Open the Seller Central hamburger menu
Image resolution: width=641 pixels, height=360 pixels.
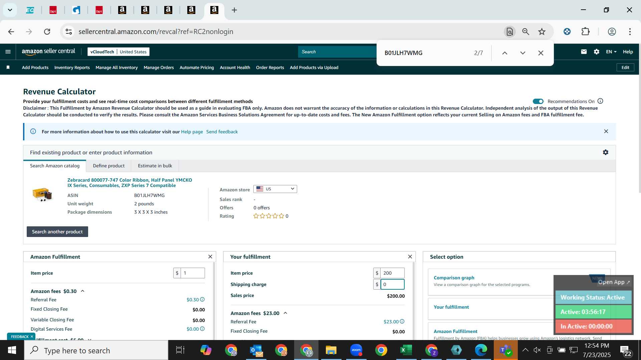[x=8, y=52]
